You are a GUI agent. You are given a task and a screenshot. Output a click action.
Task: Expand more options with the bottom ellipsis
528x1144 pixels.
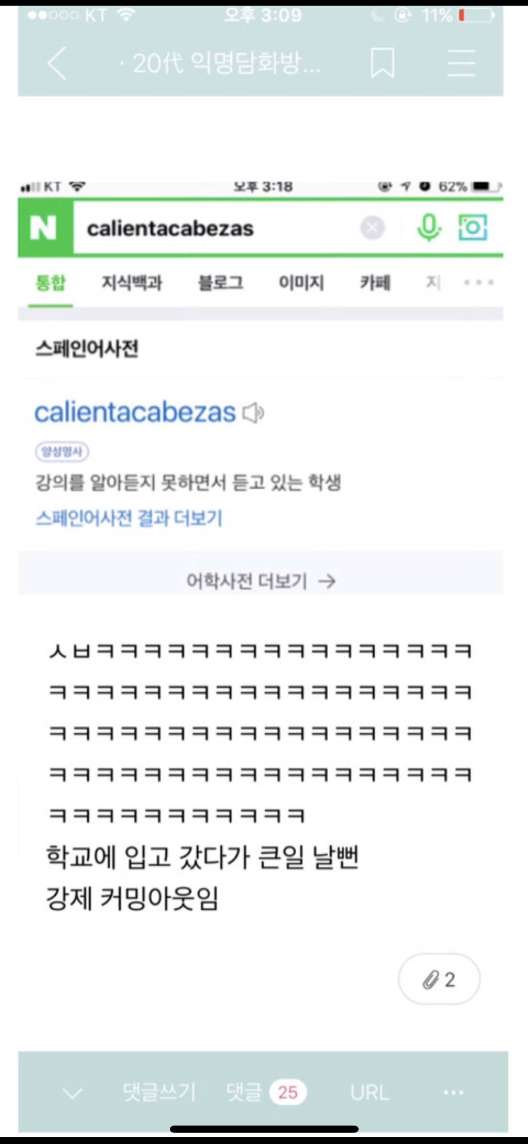453,1092
